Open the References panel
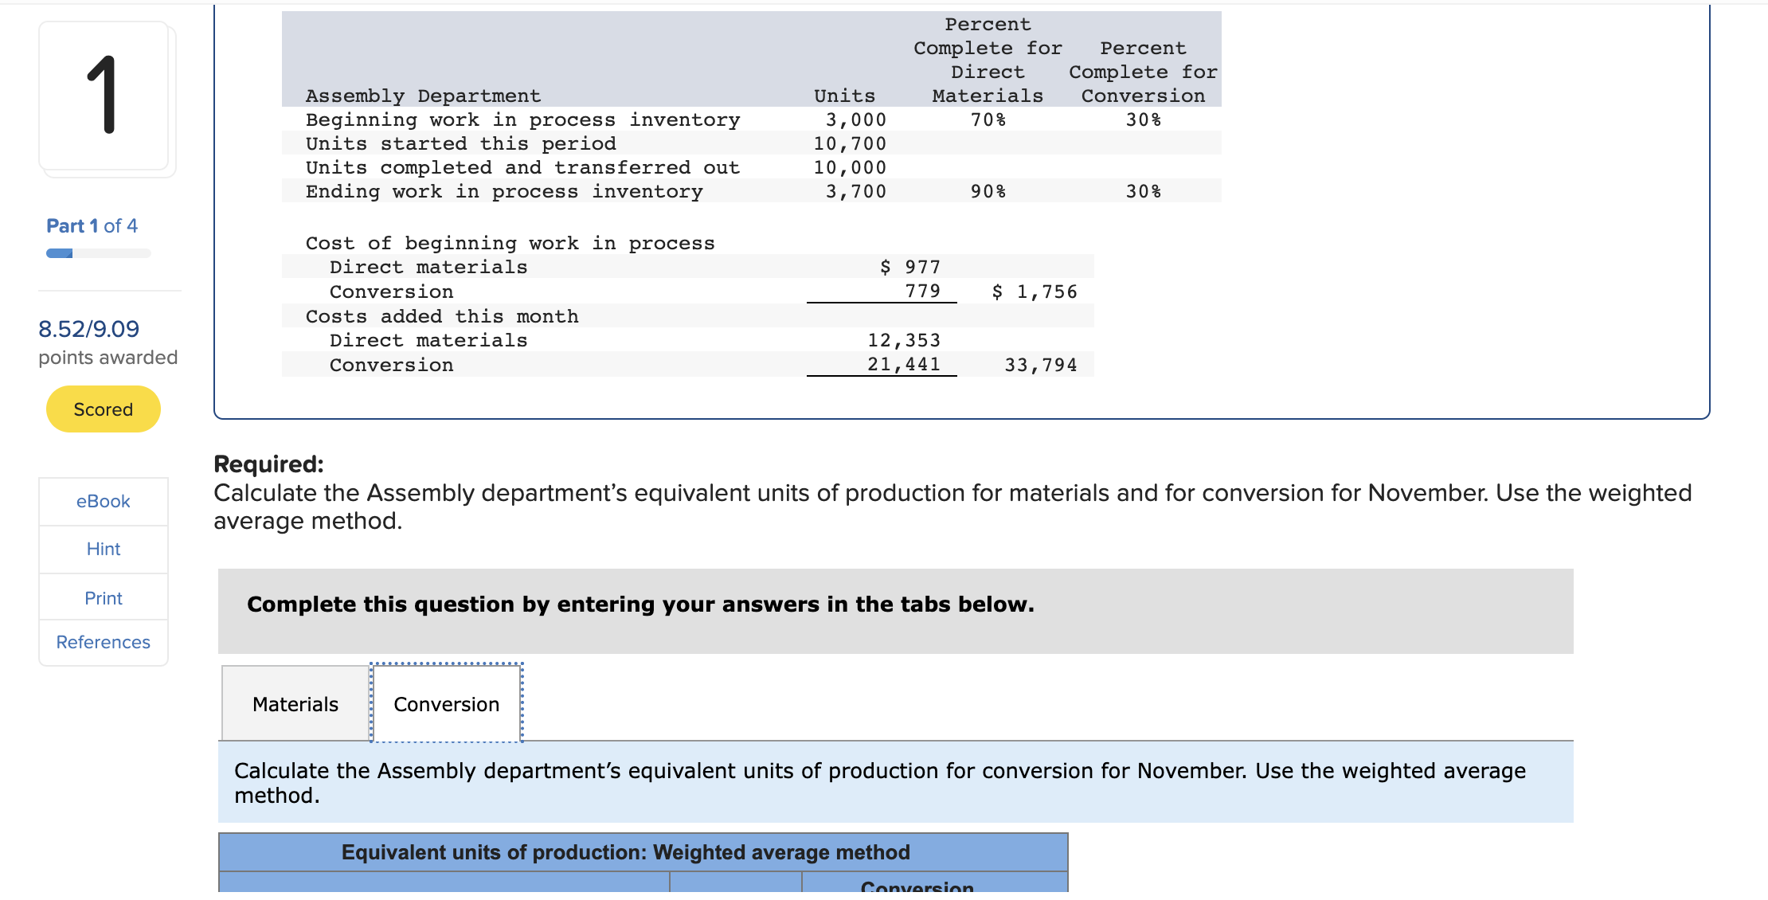 pyautogui.click(x=103, y=642)
